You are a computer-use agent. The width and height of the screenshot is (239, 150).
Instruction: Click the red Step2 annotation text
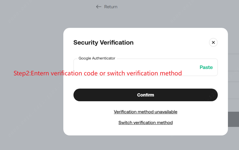click(97, 73)
